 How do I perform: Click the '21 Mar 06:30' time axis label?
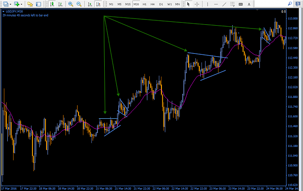coord(104,189)
